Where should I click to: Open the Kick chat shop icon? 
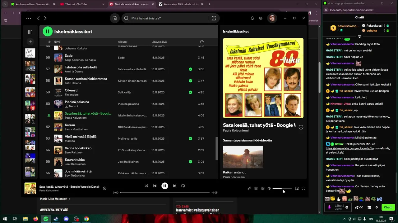pyautogui.click(x=369, y=207)
